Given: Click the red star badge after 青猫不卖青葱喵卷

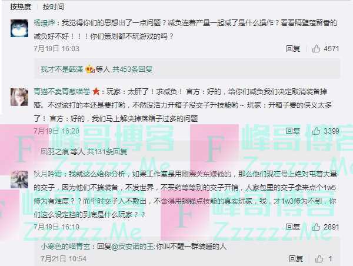Looking at the screenshot, I should 96,92.
